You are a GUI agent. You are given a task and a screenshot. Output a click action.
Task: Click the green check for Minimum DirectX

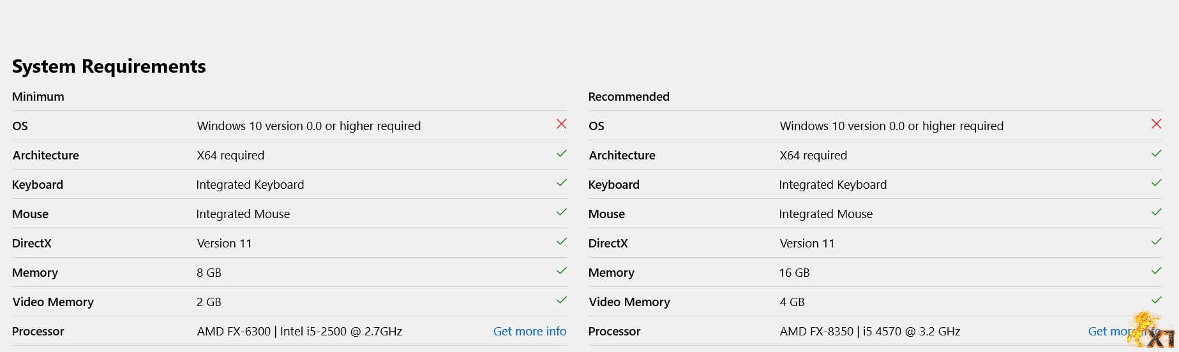[x=561, y=242]
